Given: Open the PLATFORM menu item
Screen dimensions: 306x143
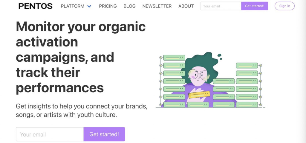Looking at the screenshot, I should pyautogui.click(x=73, y=6).
